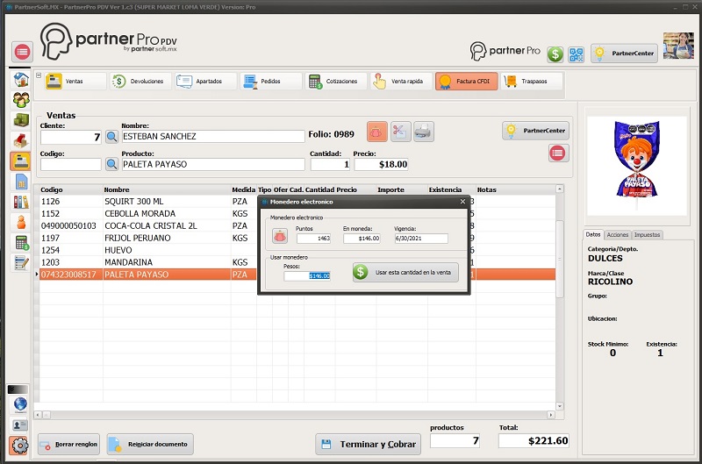Click PartnerCenter button in top header
The height and width of the screenshot is (464, 702).
click(624, 54)
